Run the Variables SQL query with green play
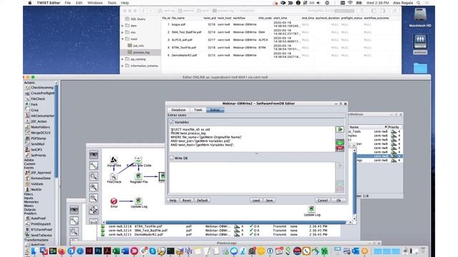This screenshot has width=458, height=257. coord(339,129)
